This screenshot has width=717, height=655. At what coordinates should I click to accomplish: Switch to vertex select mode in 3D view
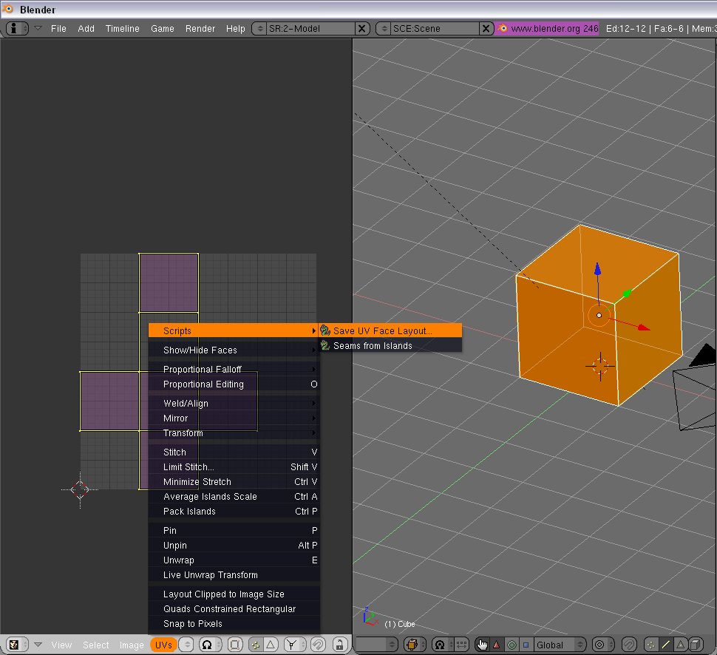650,645
